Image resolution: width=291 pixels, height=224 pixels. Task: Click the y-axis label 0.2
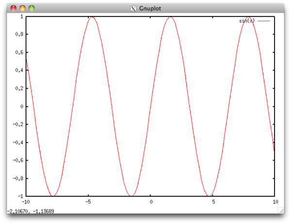pyautogui.click(x=19, y=88)
